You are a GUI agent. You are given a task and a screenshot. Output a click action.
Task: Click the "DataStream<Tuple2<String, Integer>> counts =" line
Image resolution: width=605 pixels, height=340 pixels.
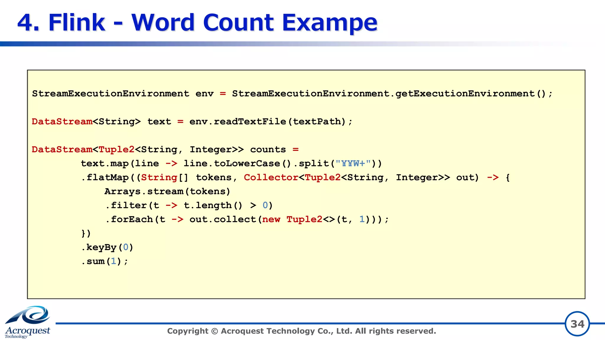pyautogui.click(x=165, y=150)
